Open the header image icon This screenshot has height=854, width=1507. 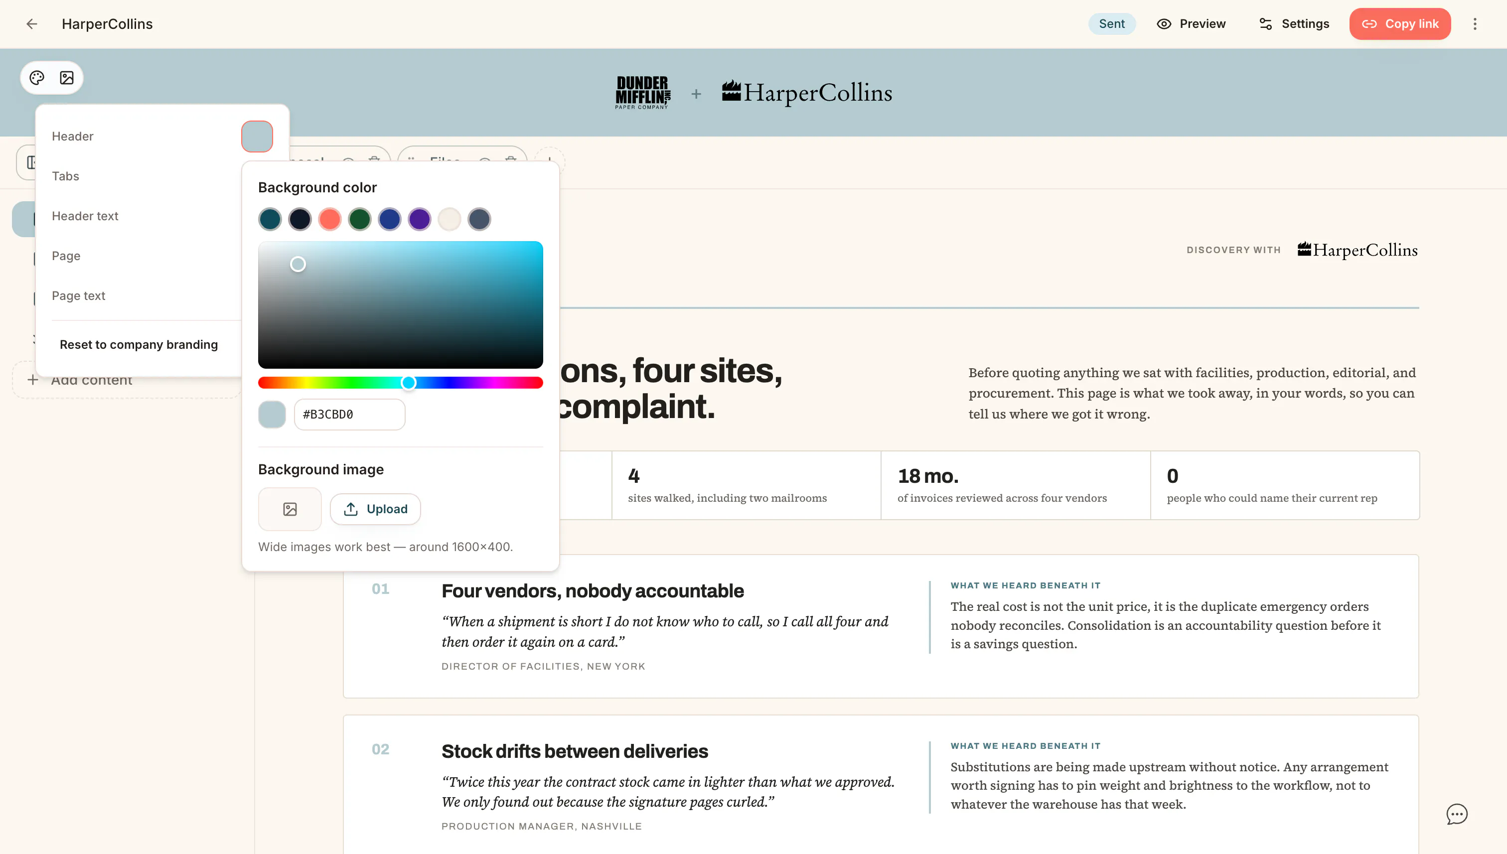click(67, 78)
